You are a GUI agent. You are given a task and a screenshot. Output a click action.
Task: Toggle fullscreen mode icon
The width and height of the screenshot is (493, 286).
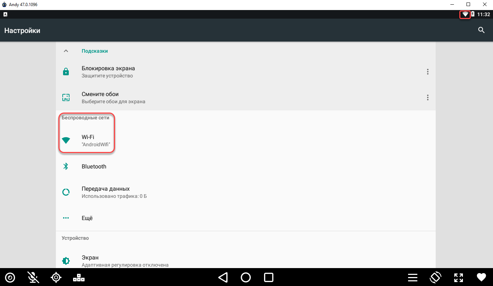(x=459, y=277)
